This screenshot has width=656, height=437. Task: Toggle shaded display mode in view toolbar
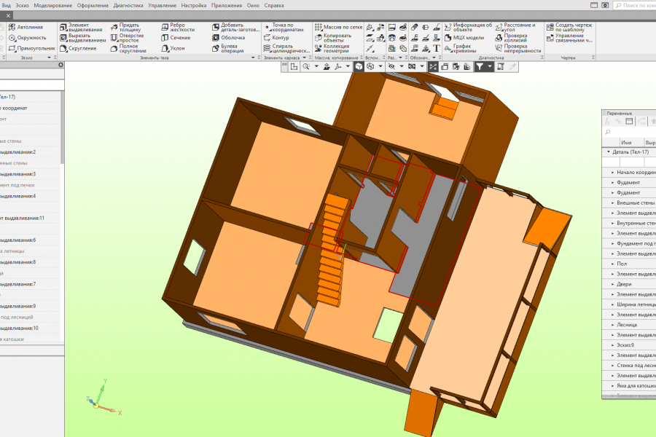[359, 67]
